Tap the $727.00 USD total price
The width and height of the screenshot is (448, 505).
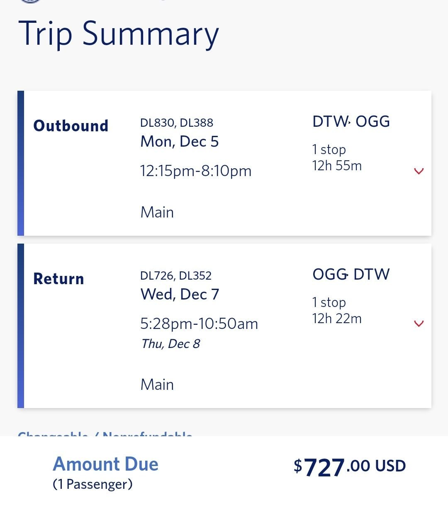(349, 467)
